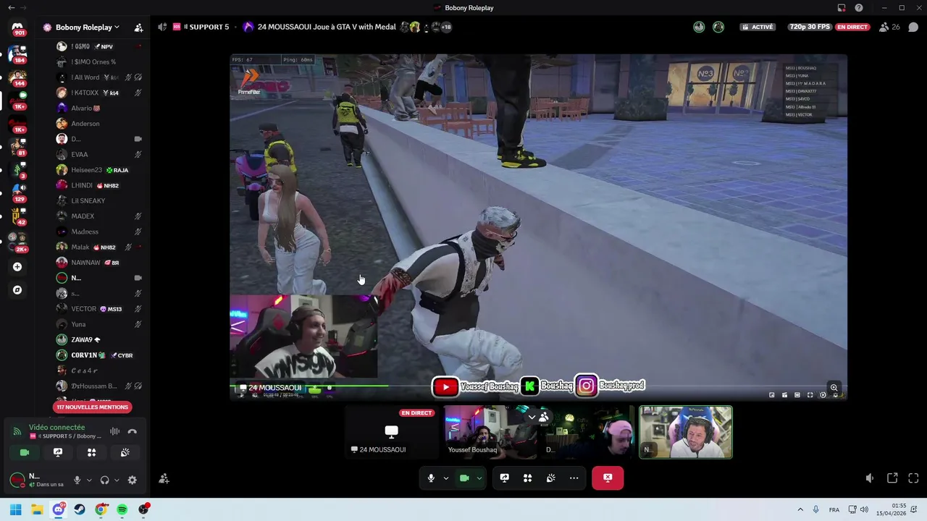Open Discord direct messages home icon
This screenshot has height=521, width=927.
pos(17,27)
